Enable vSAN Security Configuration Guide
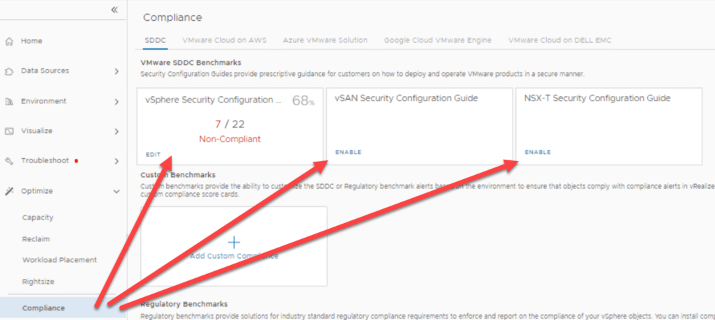This screenshot has height=320, width=715. (x=348, y=152)
